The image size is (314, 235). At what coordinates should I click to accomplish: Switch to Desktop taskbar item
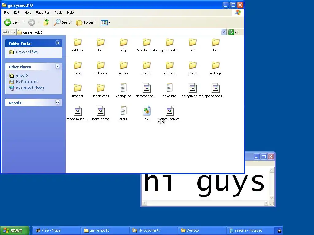coord(202,230)
